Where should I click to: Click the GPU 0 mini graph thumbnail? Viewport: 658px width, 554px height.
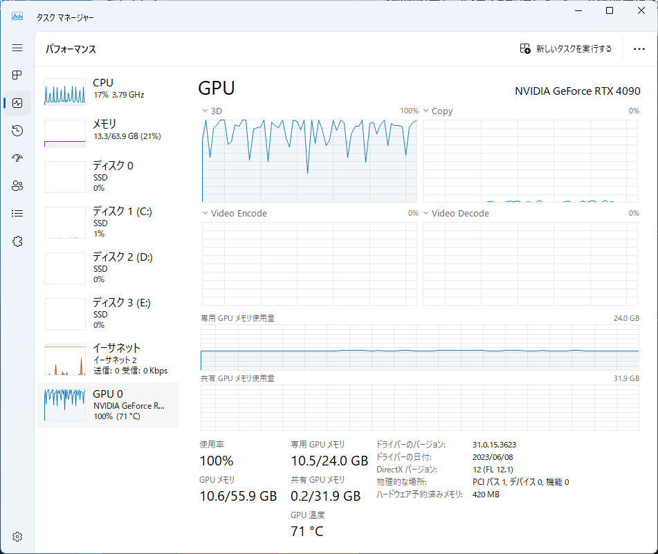(65, 405)
